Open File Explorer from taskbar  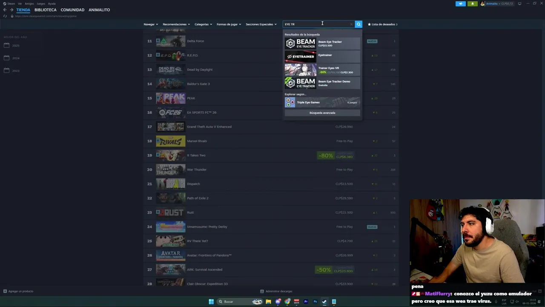(x=268, y=301)
